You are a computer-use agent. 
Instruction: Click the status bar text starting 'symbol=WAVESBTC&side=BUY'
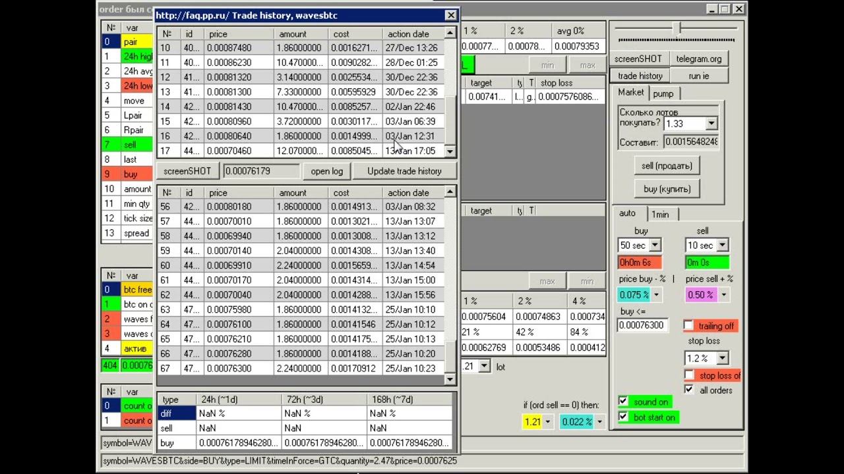tap(280, 461)
